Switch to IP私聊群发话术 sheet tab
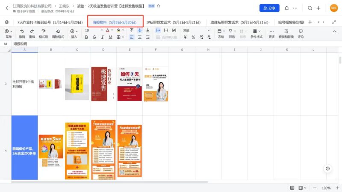The image size is (342, 192). point(173,22)
